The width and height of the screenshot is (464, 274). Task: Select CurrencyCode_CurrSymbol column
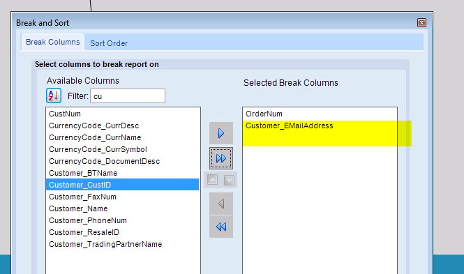pyautogui.click(x=122, y=149)
